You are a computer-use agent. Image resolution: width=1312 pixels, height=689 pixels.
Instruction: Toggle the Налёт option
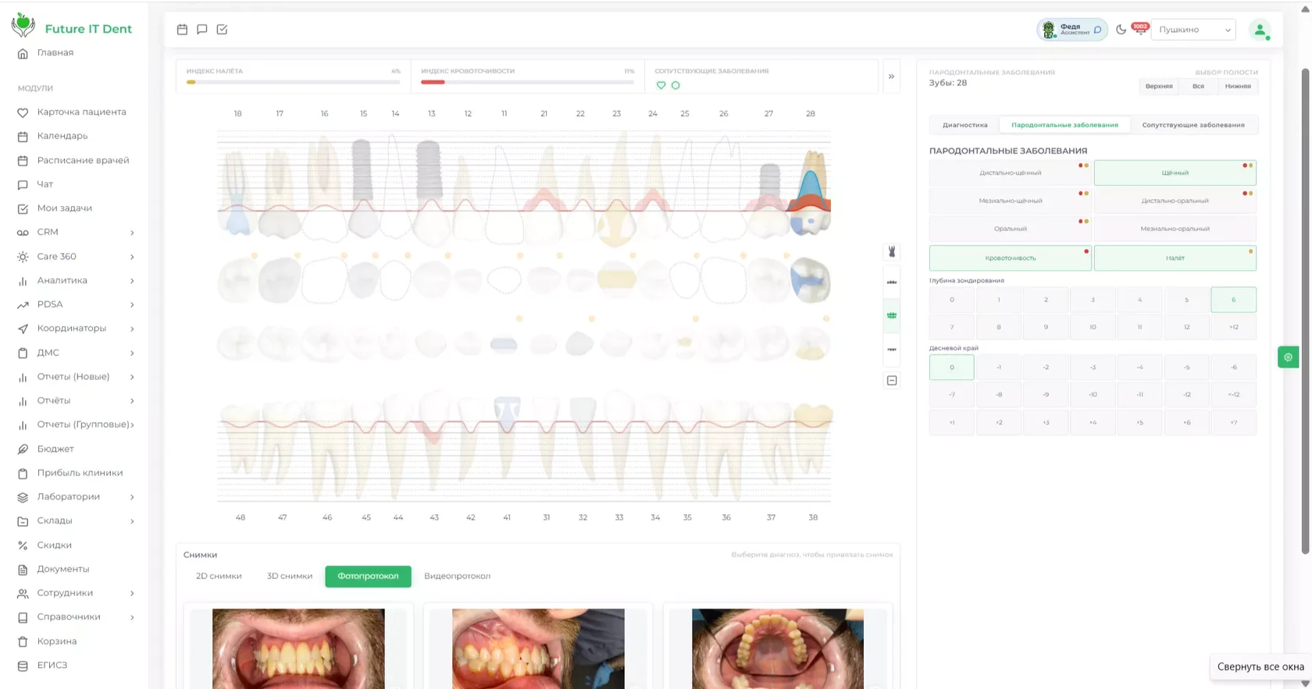1175,257
